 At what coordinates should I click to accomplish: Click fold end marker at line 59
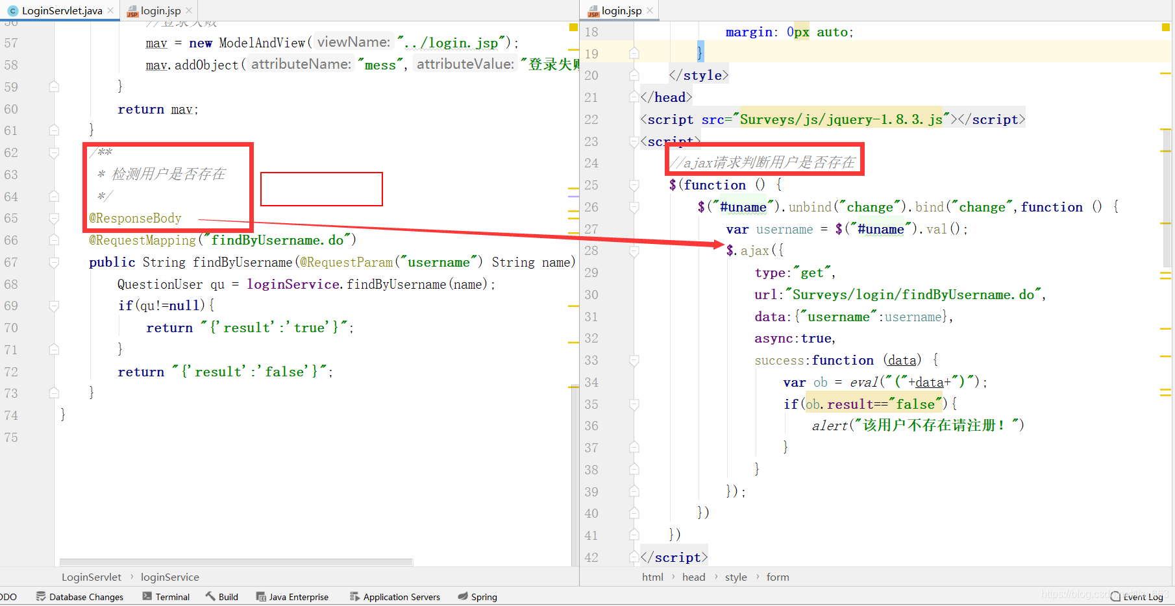coord(55,86)
